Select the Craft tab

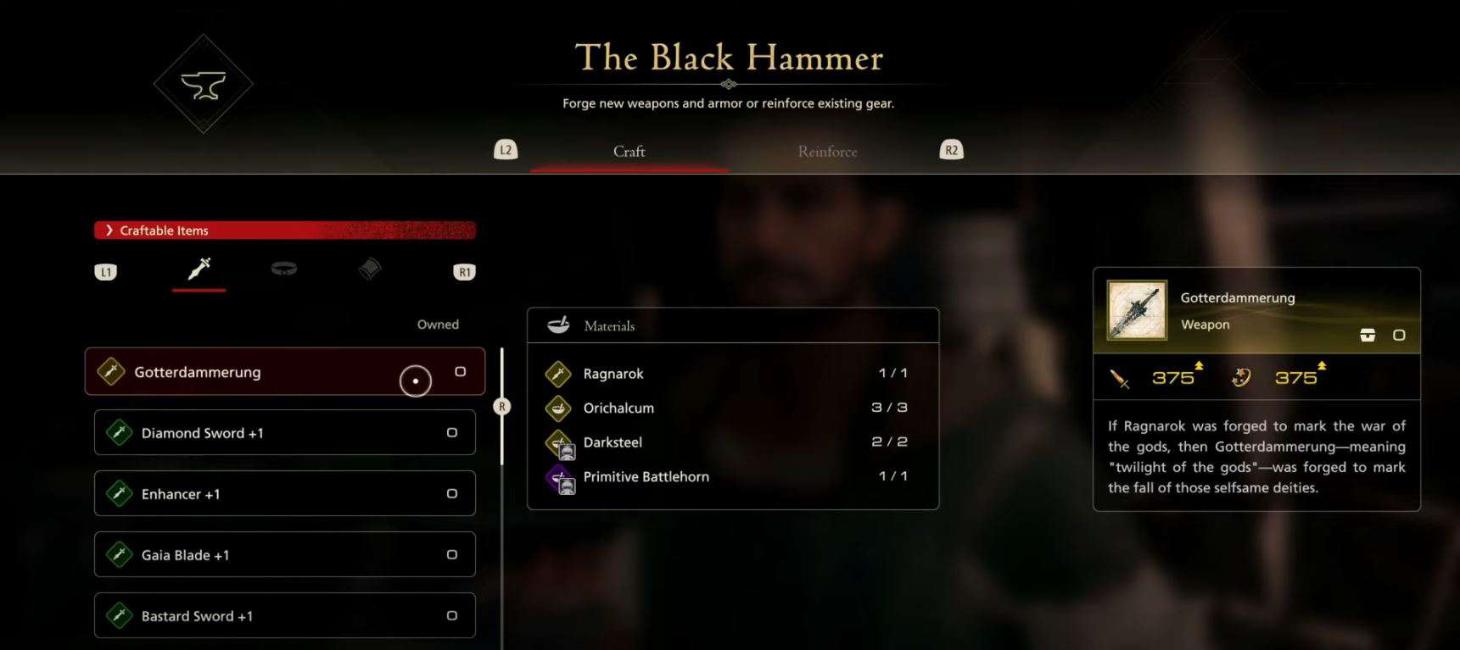[x=629, y=152]
